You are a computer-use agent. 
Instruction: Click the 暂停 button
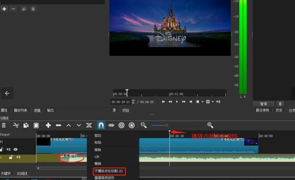(x=264, y=104)
